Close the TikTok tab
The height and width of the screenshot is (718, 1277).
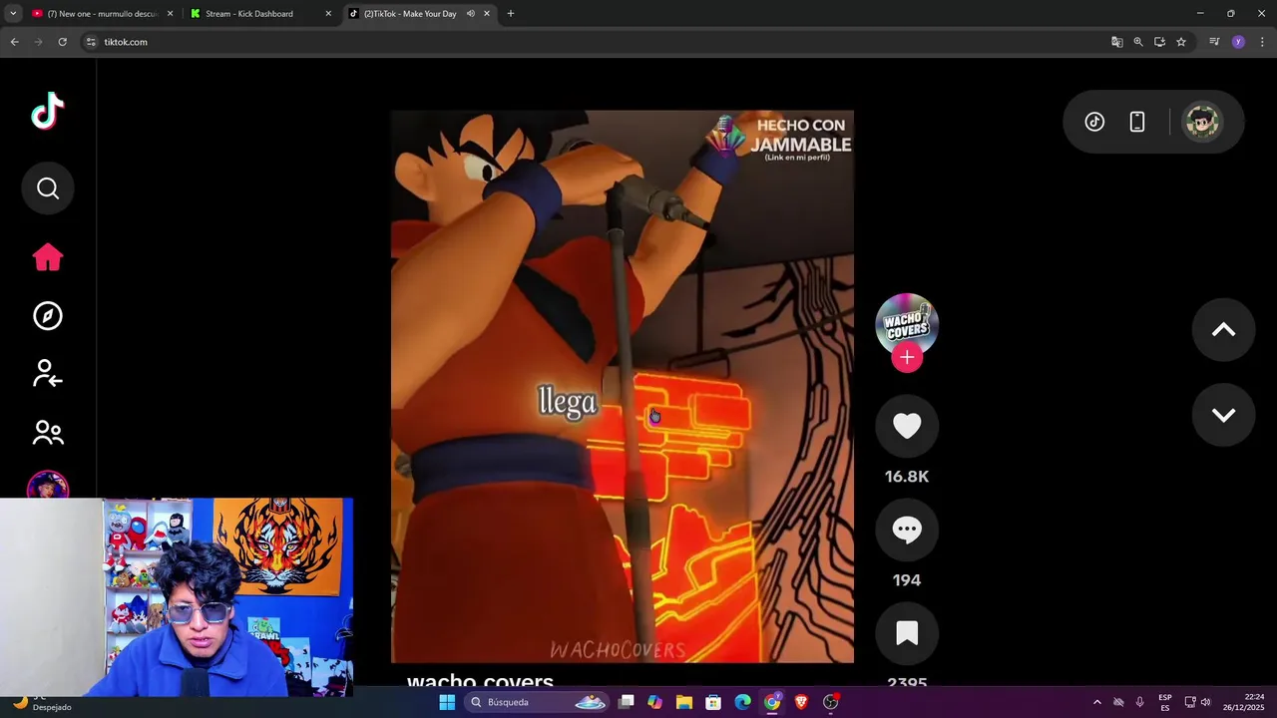point(487,14)
